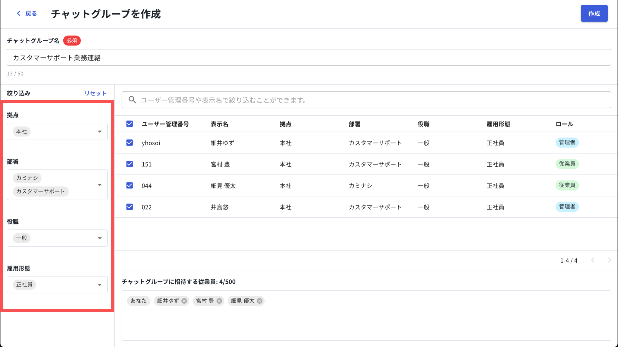Uncheck the yhosoi user row checkbox
The height and width of the screenshot is (347, 618).
130,143
